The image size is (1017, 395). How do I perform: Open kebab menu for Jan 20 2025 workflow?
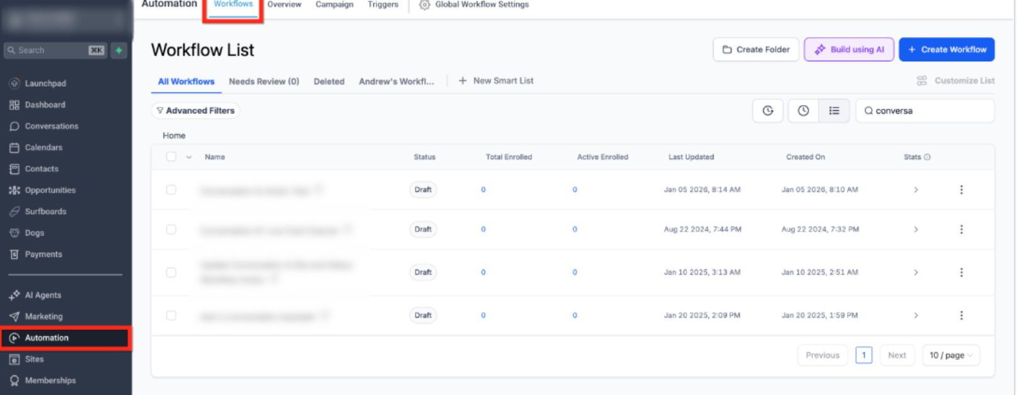click(x=961, y=315)
